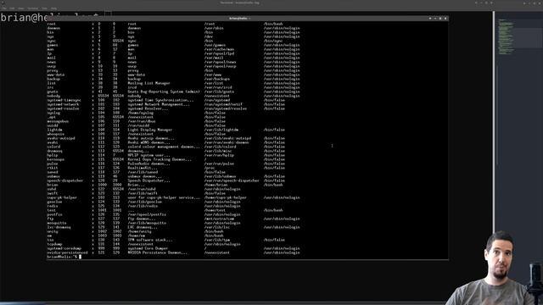543x305 pixels.
Task: Click 'speech-dispatcher' username text
Action: 65,180
